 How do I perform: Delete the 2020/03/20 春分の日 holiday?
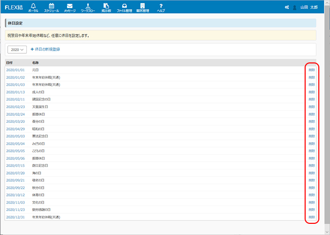point(312,122)
